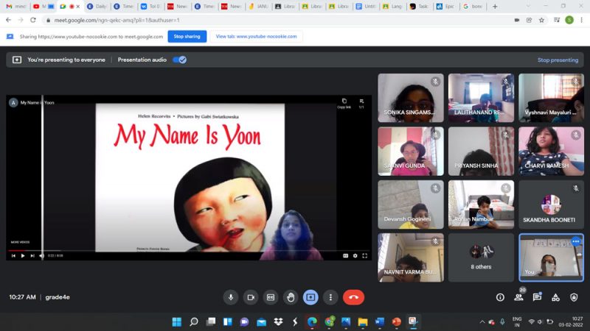Switch to the Lang tab
The width and height of the screenshot is (590, 331).
coord(392,7)
